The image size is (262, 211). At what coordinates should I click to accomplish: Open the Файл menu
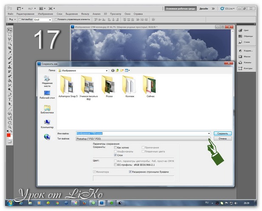10,14
